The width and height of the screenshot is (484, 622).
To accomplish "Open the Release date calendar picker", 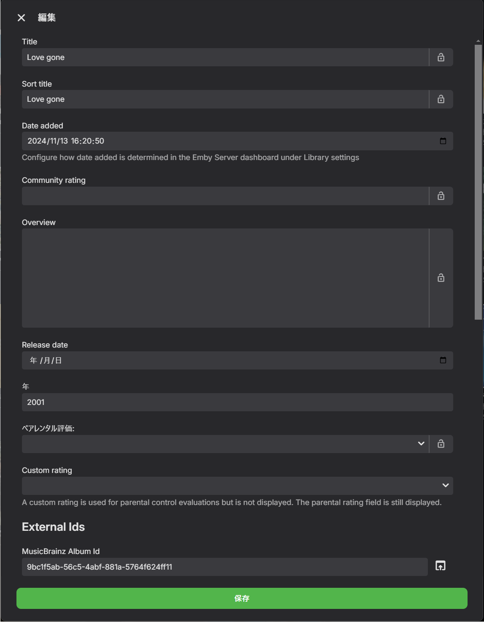I will point(443,360).
